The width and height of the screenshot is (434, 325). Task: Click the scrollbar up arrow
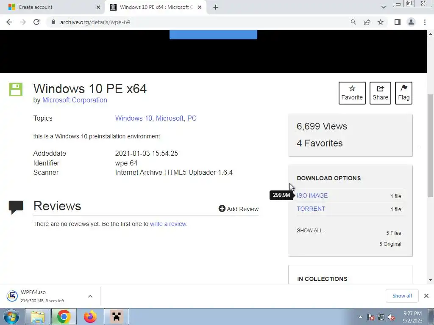coord(431,34)
